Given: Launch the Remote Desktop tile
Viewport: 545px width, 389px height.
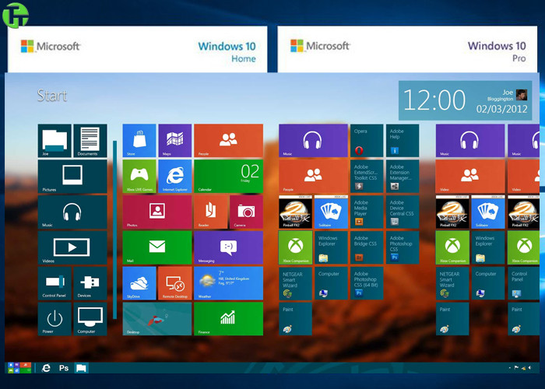Looking at the screenshot, I should [x=175, y=283].
